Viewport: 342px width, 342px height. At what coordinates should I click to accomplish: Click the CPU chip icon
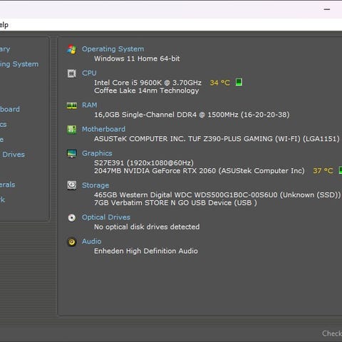(x=72, y=73)
